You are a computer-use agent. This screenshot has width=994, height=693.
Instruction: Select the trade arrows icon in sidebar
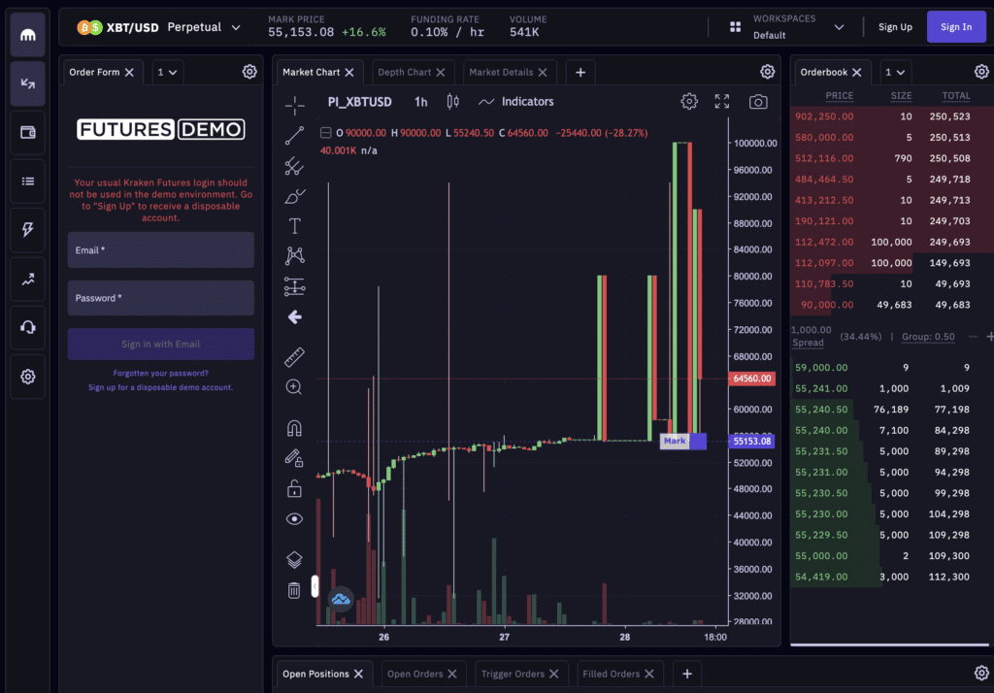click(28, 83)
